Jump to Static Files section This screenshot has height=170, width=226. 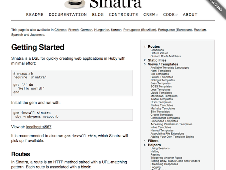pyautogui.click(x=157, y=60)
